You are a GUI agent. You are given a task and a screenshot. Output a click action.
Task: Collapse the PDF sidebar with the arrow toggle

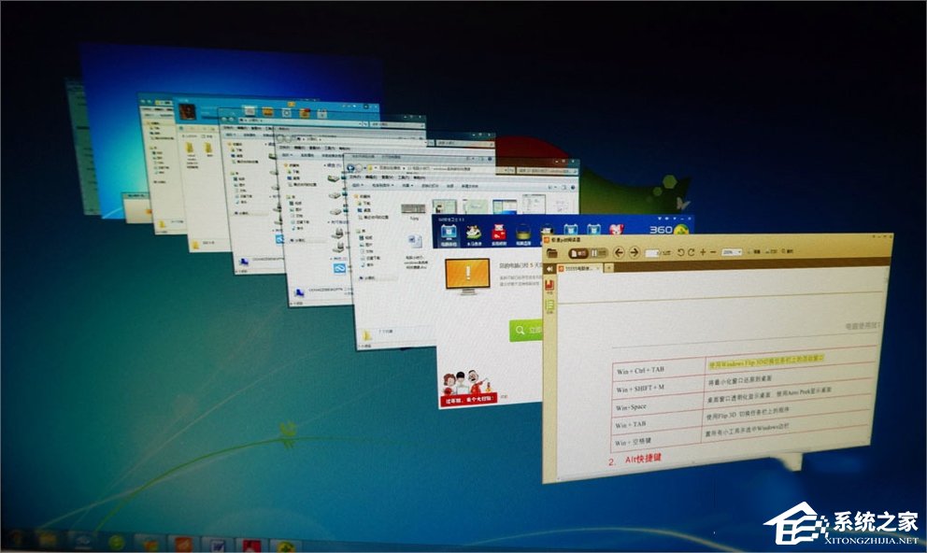549,268
